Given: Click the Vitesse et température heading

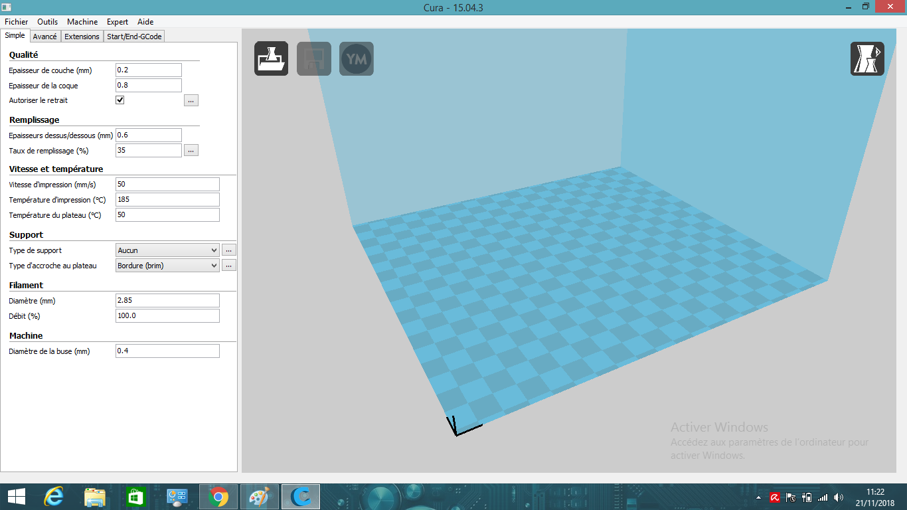Looking at the screenshot, I should click(x=56, y=169).
